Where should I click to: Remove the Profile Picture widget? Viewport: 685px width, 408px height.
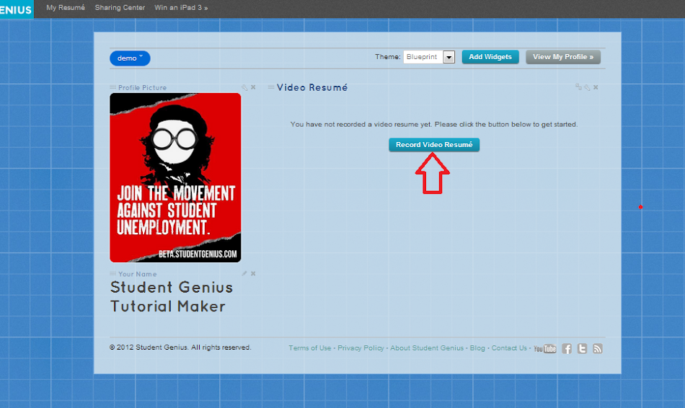pyautogui.click(x=253, y=87)
